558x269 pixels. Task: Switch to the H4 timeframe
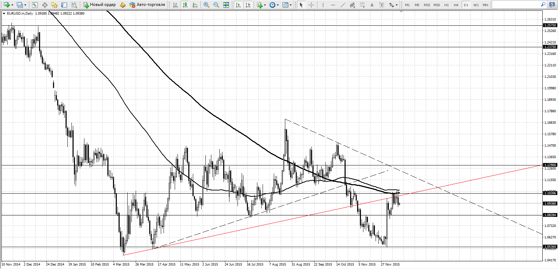point(456,5)
